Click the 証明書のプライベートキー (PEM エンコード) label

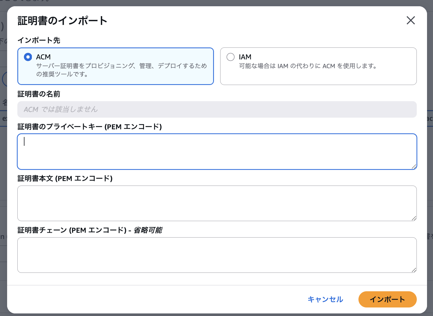pos(90,127)
